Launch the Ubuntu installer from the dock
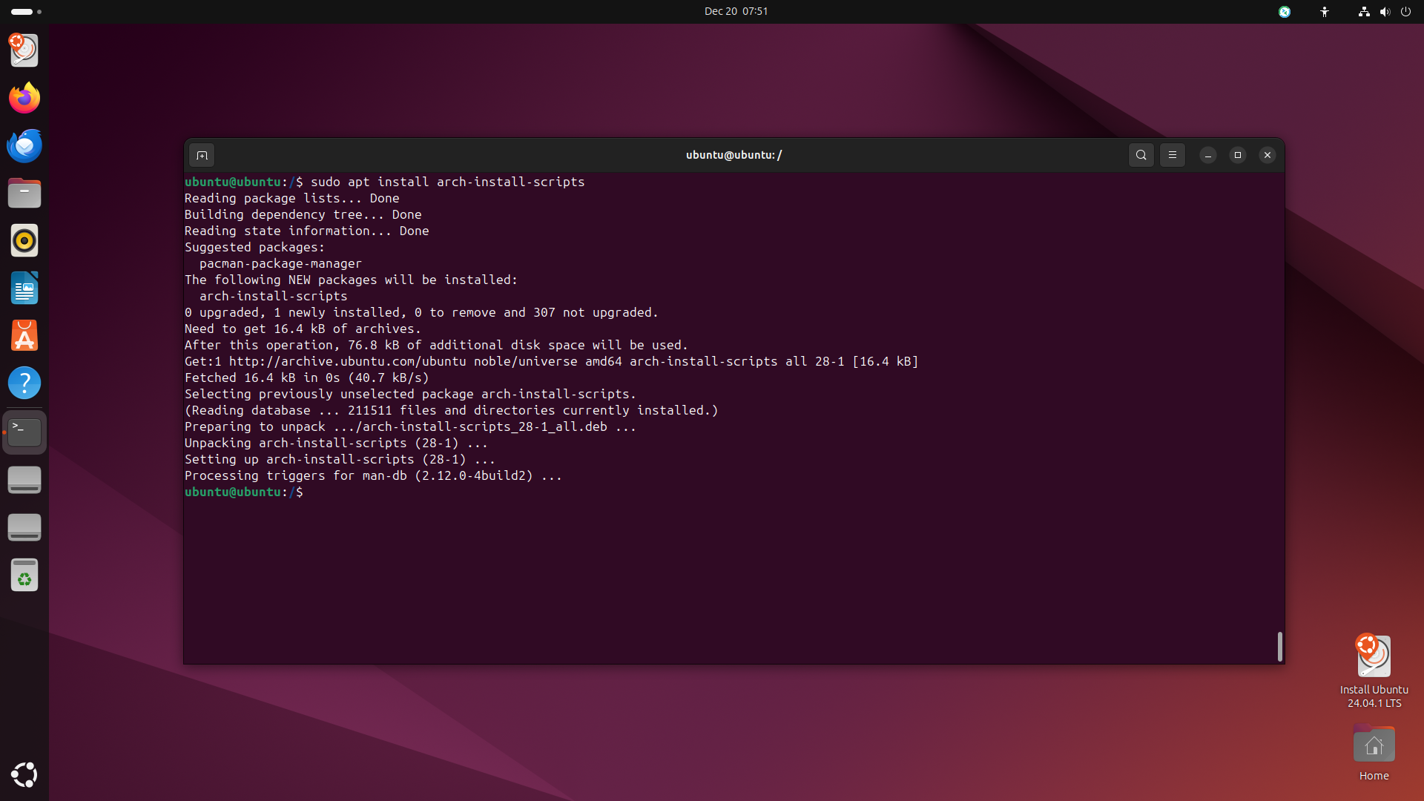 (24, 50)
